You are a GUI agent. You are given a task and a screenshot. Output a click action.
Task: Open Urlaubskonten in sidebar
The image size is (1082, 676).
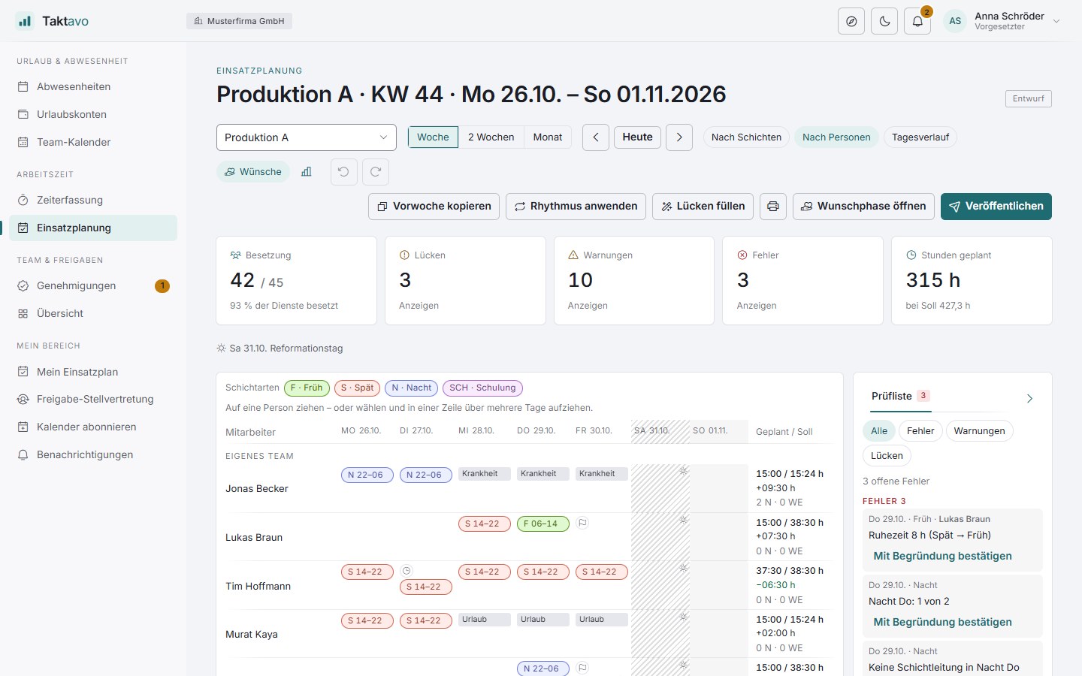pos(93,115)
